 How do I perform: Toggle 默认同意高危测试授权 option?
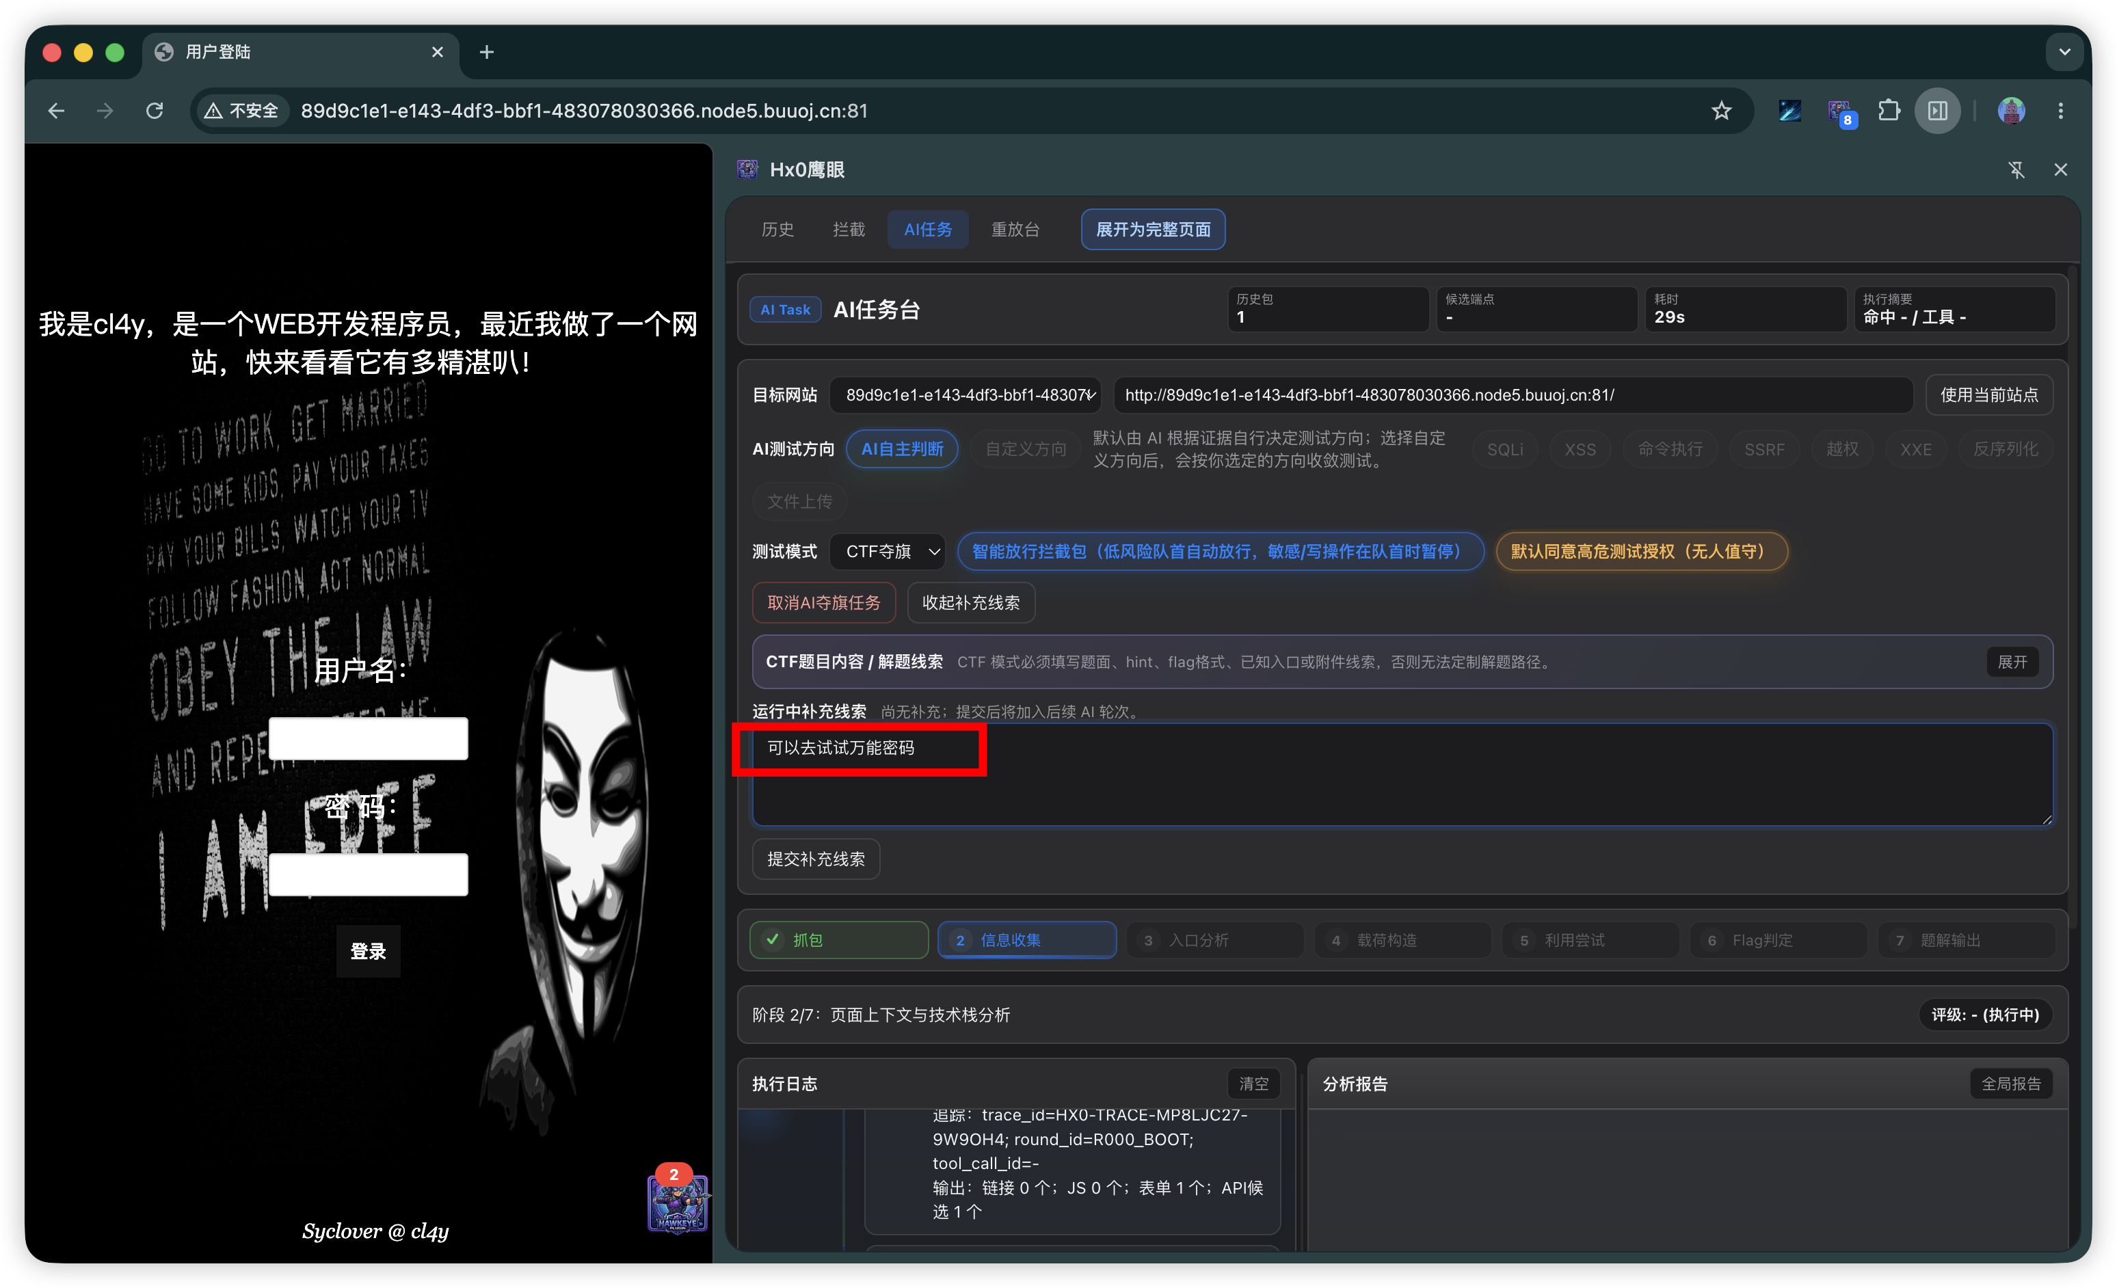click(1642, 552)
